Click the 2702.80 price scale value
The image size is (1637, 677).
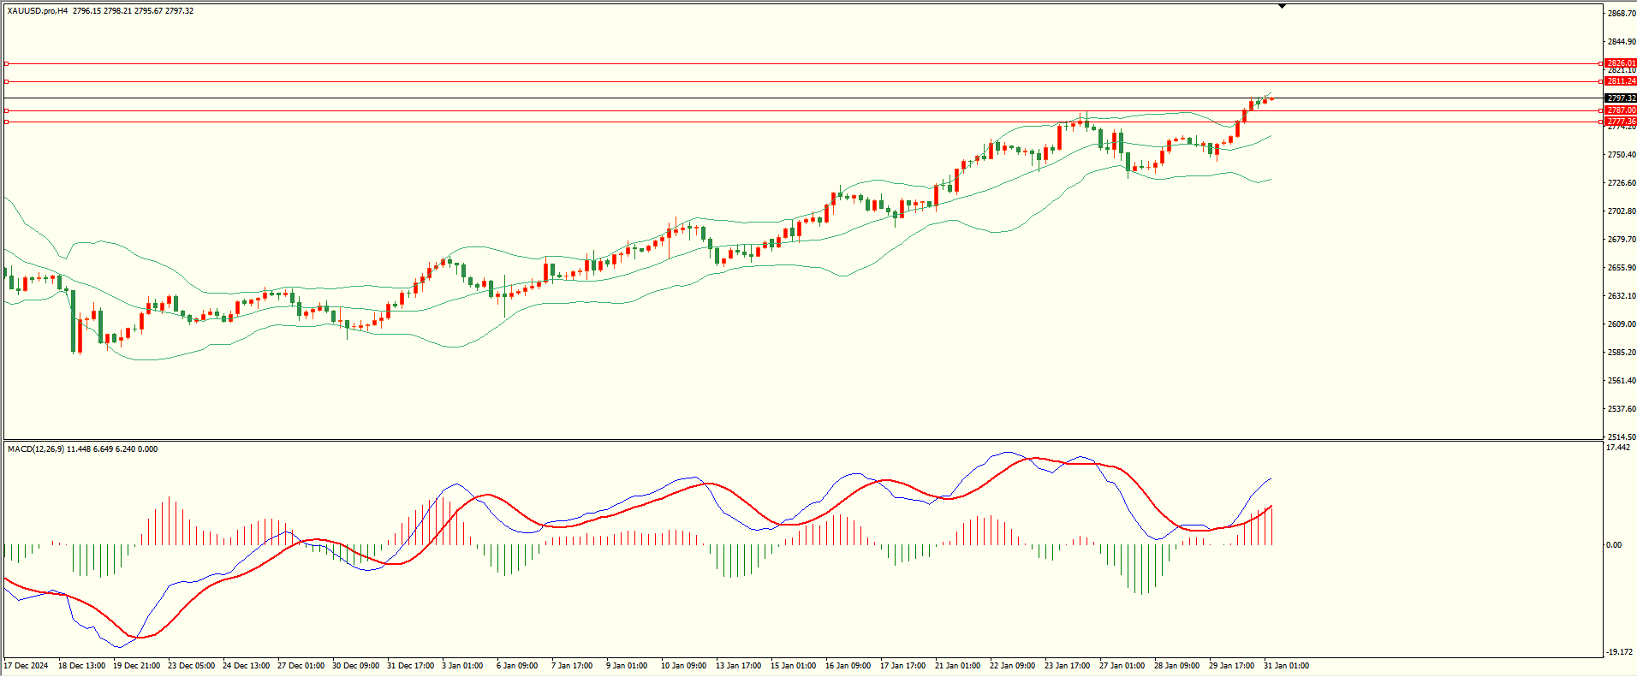[1622, 211]
